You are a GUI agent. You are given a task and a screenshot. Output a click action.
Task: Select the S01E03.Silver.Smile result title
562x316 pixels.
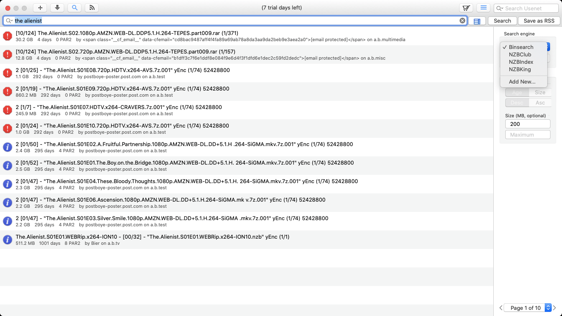pos(172,218)
